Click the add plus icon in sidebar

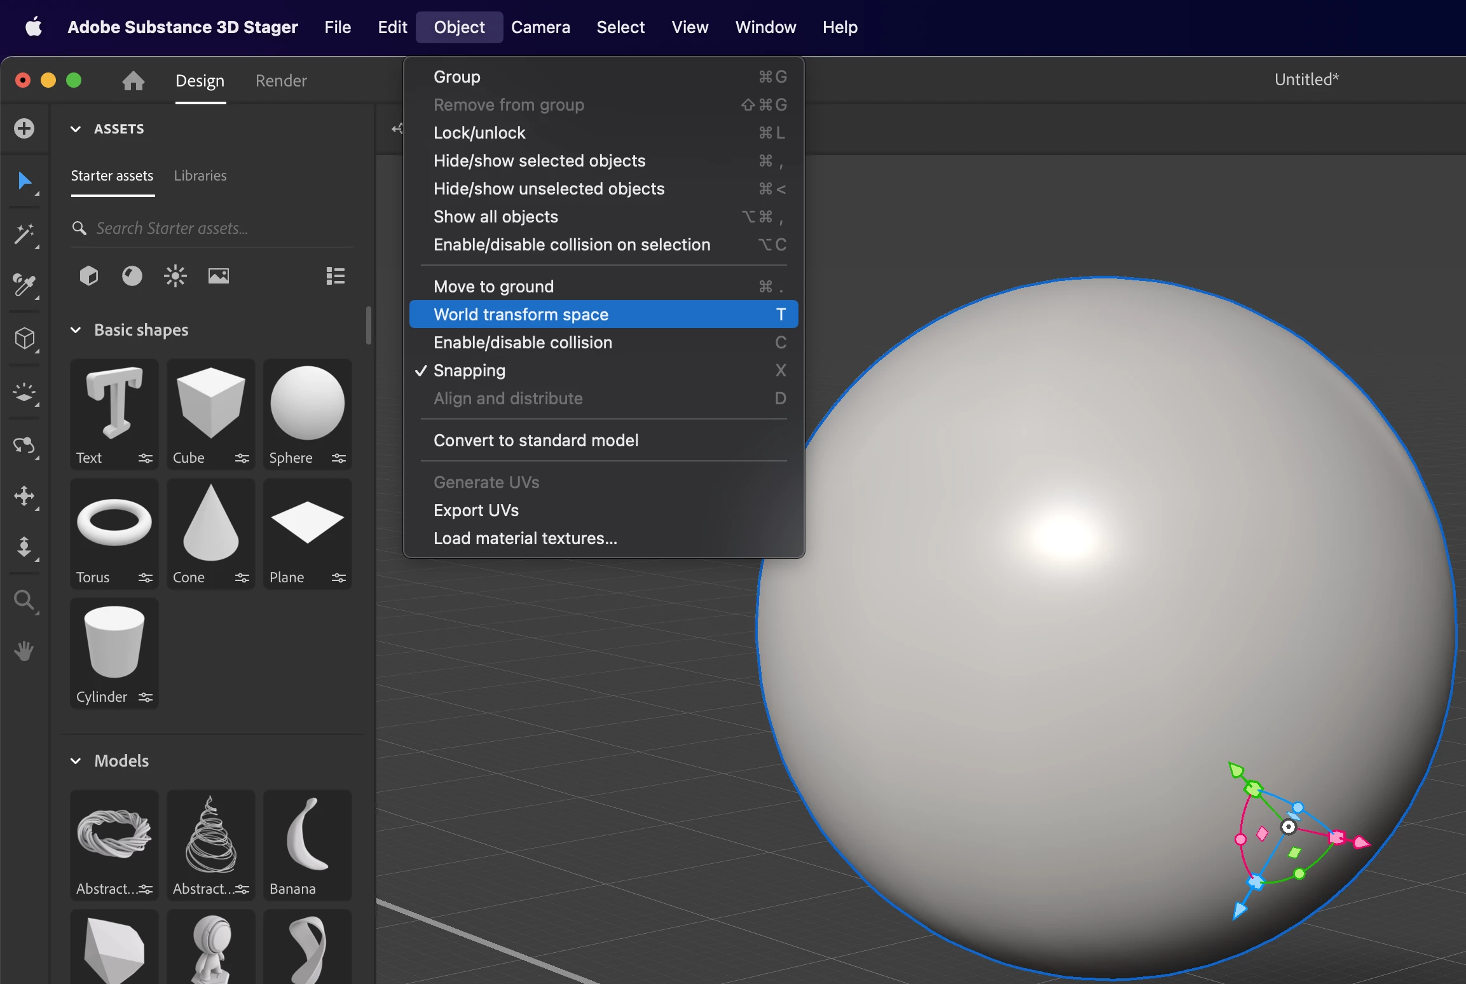(x=24, y=128)
